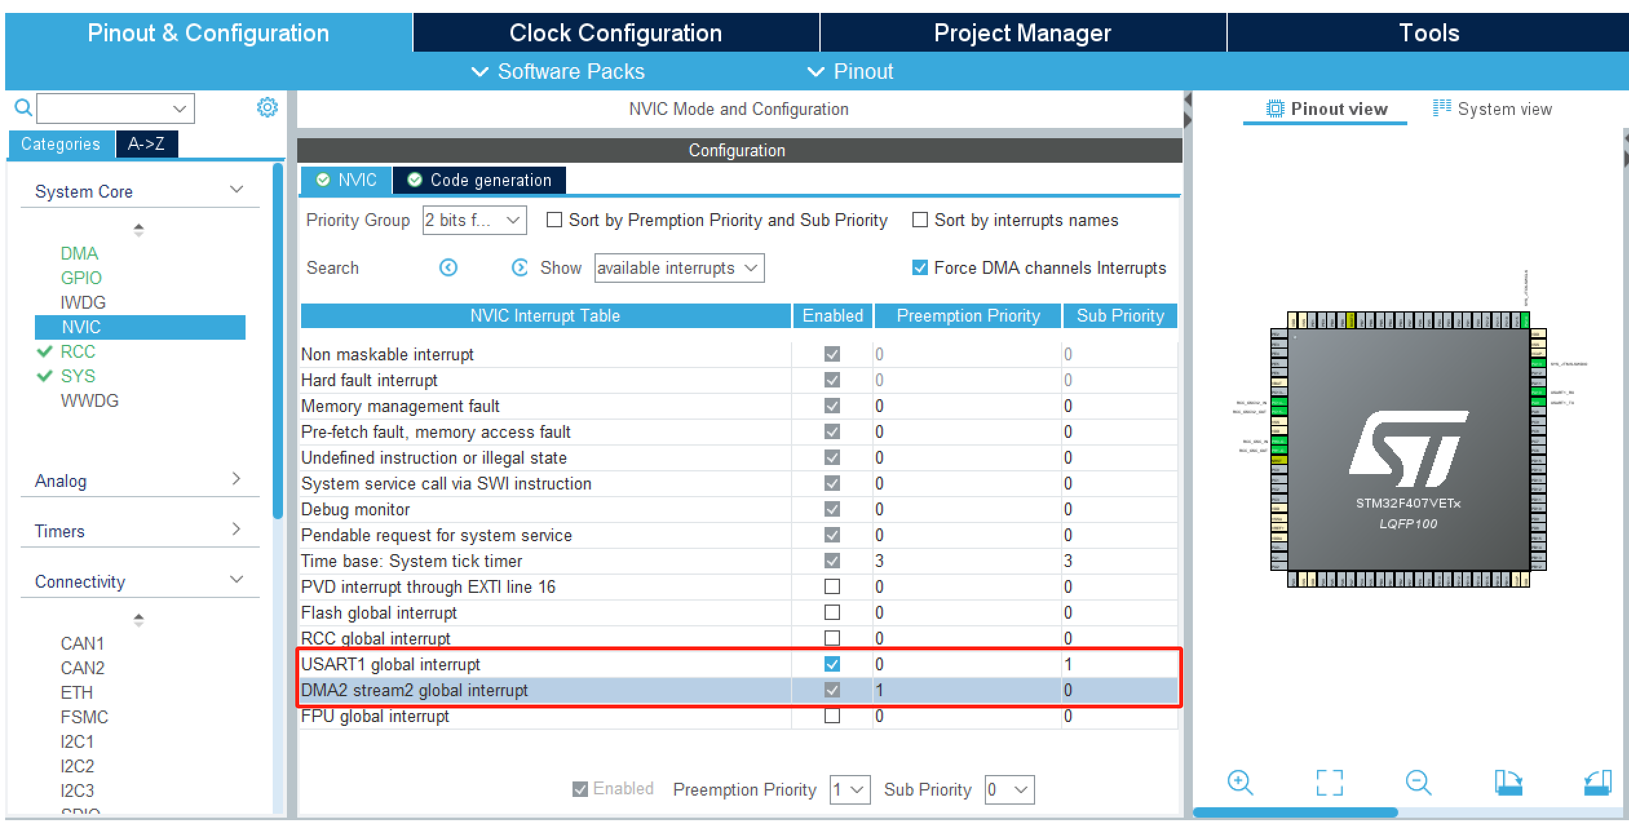This screenshot has width=1629, height=826.
Task: Click the search magnifier icon
Action: [23, 108]
